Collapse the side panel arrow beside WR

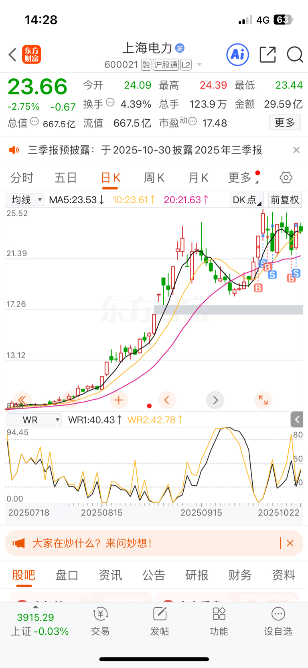297,420
